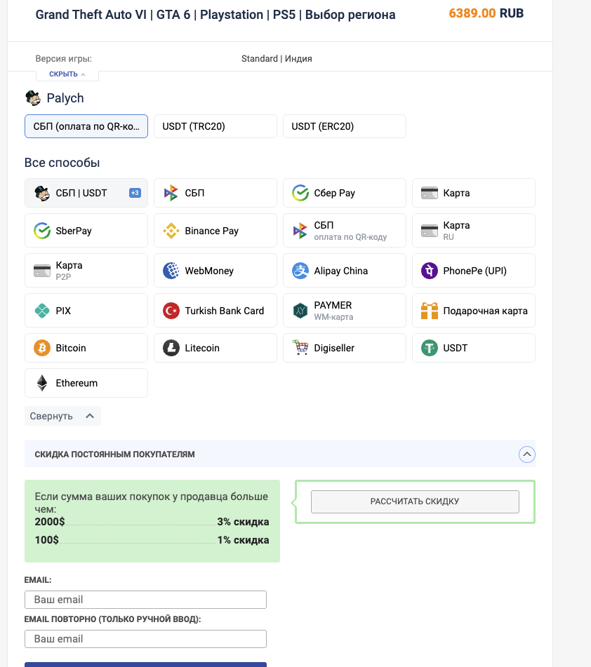Click the 1% скидка text
The image size is (591, 667).
click(x=243, y=540)
